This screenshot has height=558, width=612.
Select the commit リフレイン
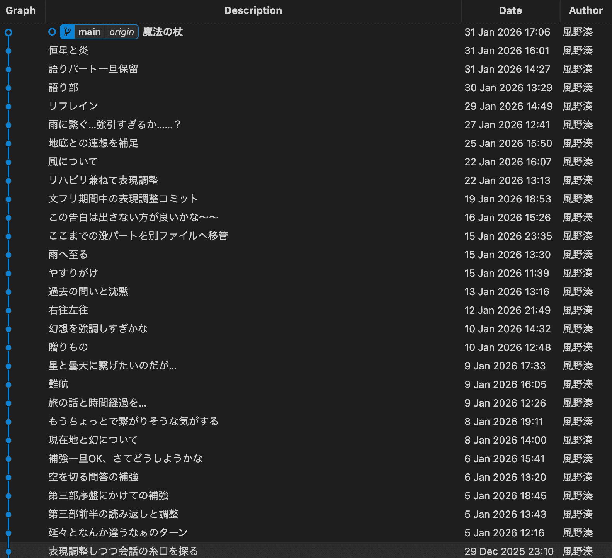coord(73,106)
